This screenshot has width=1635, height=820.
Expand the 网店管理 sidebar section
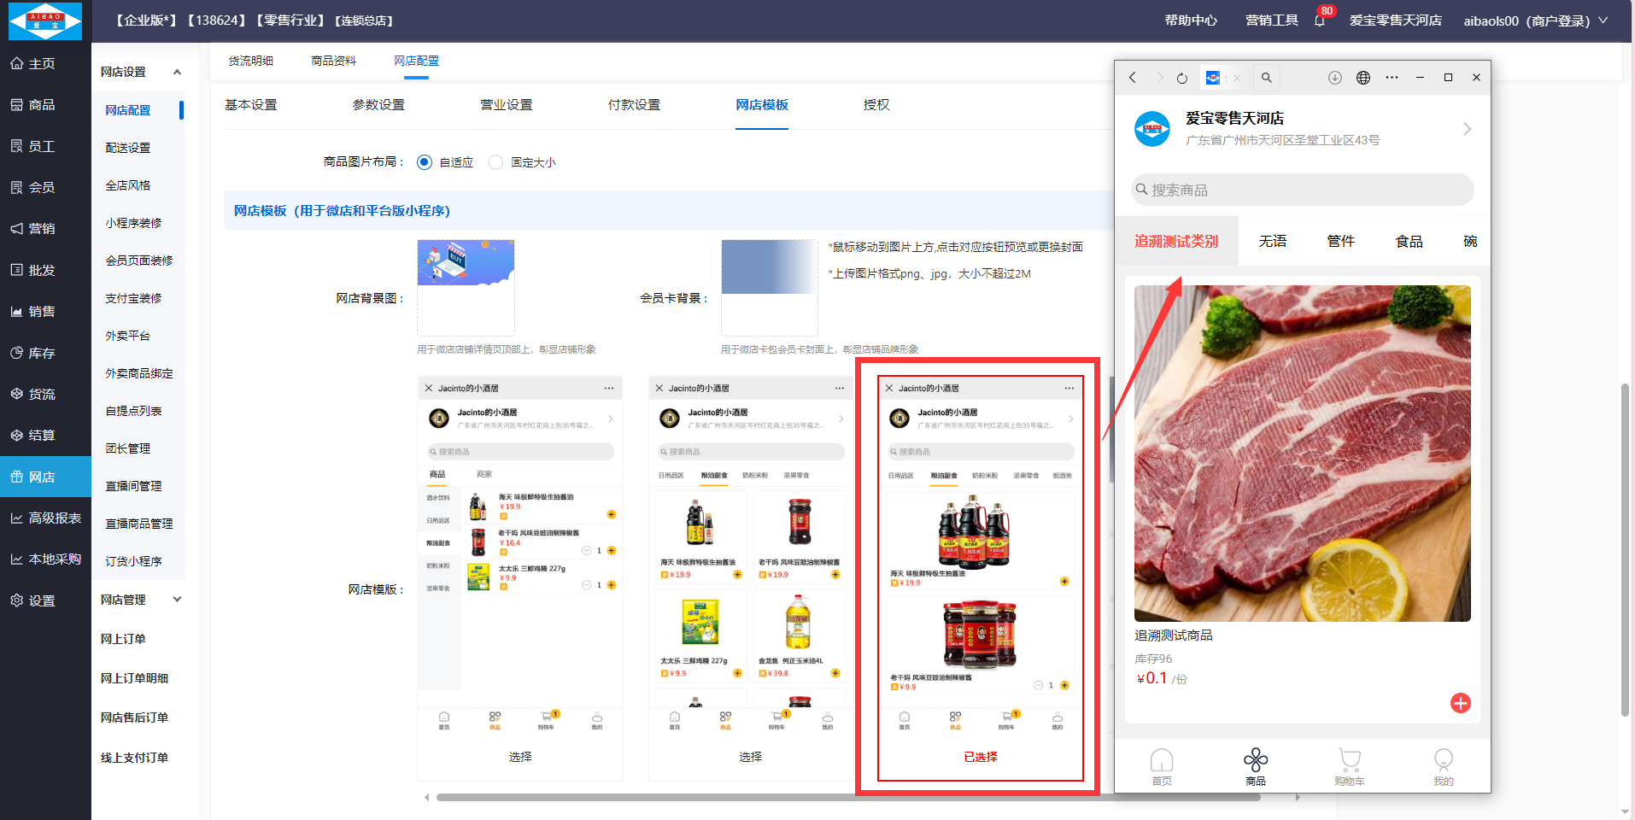coord(177,600)
